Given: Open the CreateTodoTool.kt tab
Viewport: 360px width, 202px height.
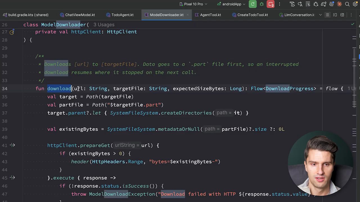Looking at the screenshot, I should point(250,15).
